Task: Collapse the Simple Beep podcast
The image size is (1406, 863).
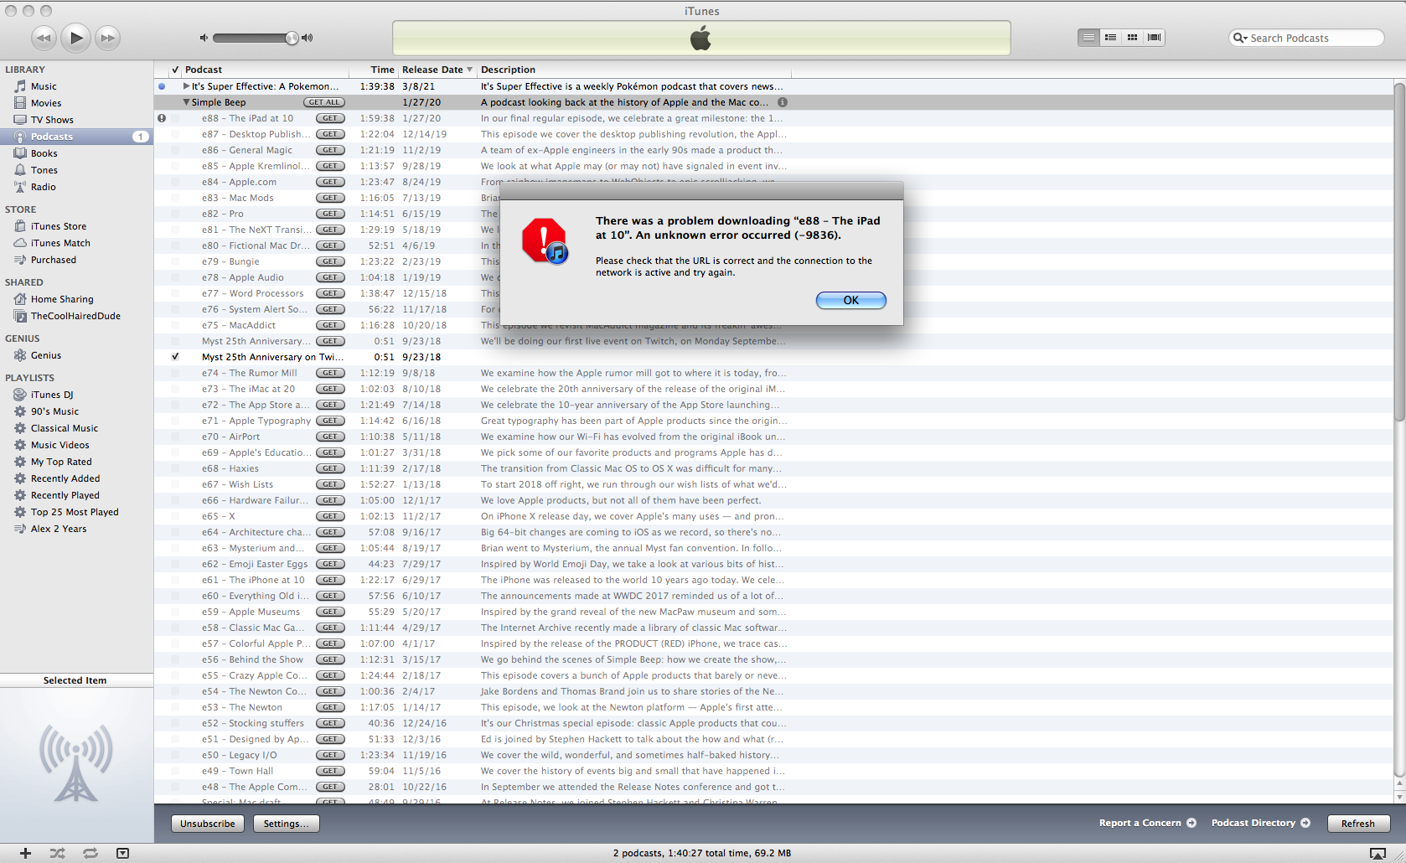Action: tap(186, 102)
